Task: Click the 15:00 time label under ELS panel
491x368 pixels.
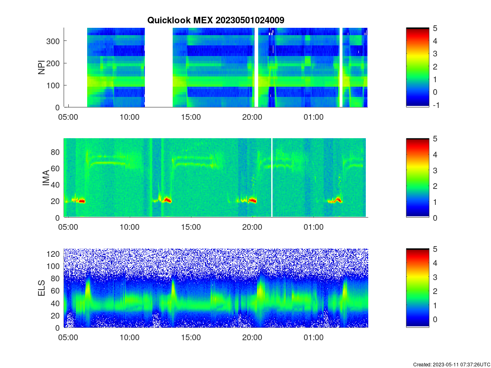Action: (191, 338)
